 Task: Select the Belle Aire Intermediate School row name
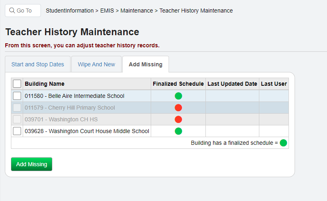75,96
